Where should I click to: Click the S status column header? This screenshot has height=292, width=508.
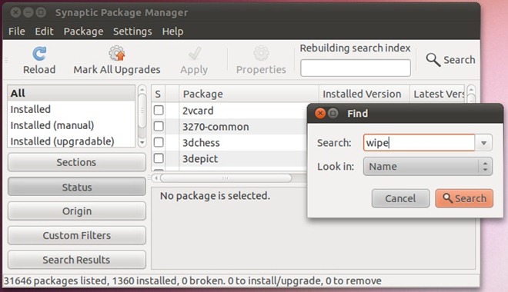[158, 94]
